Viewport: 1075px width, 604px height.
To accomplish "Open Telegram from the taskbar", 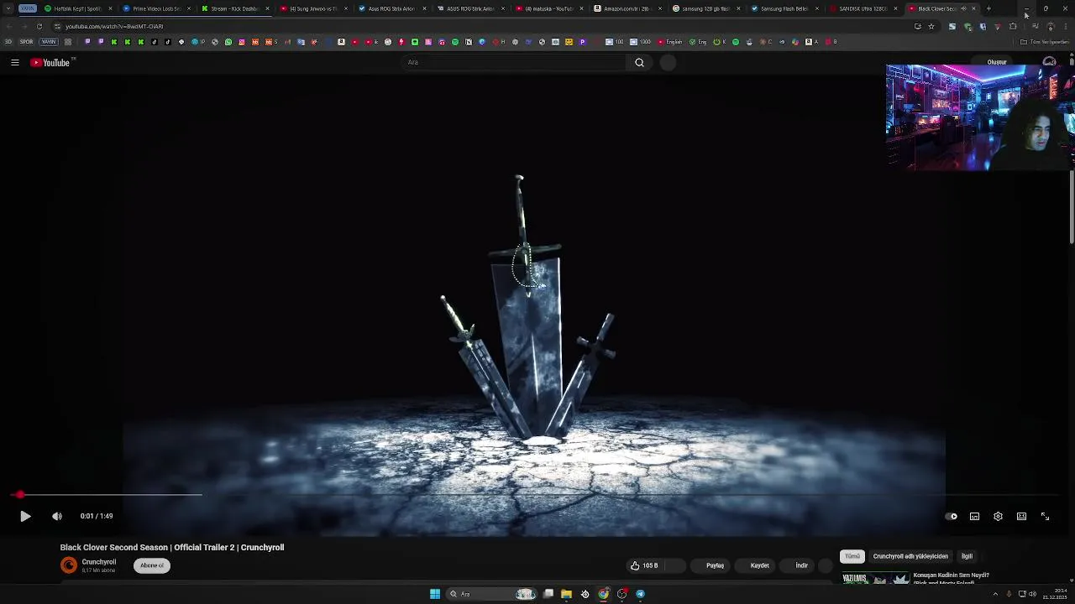I will [x=641, y=594].
